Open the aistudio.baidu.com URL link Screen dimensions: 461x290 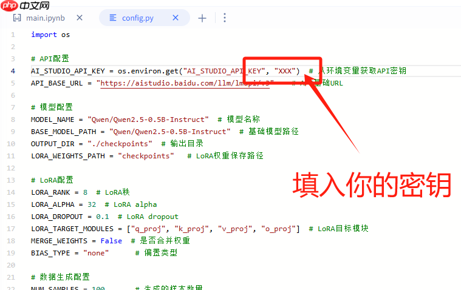pyautogui.click(x=182, y=83)
